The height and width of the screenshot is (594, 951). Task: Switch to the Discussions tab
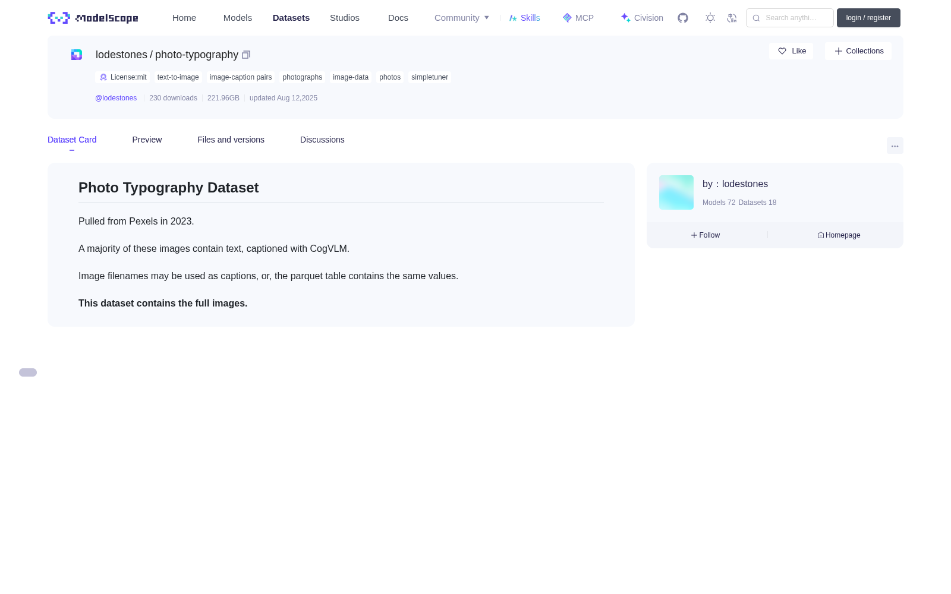pos(322,140)
